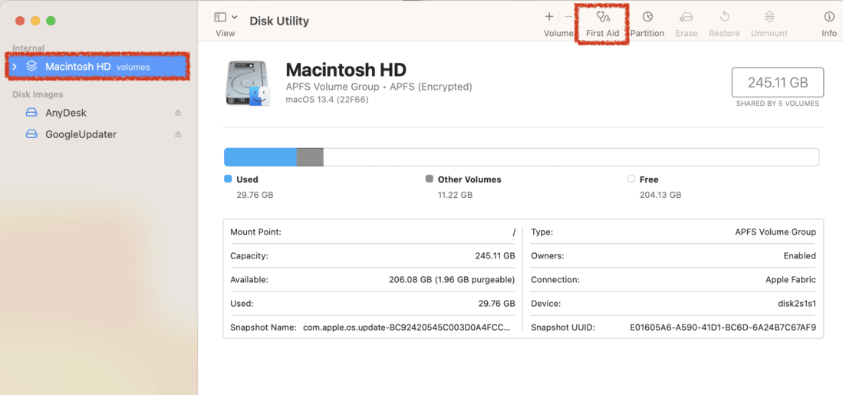Screen dimensions: 843x395
Task: Minimize the window with yellow button
Action: tap(35, 21)
